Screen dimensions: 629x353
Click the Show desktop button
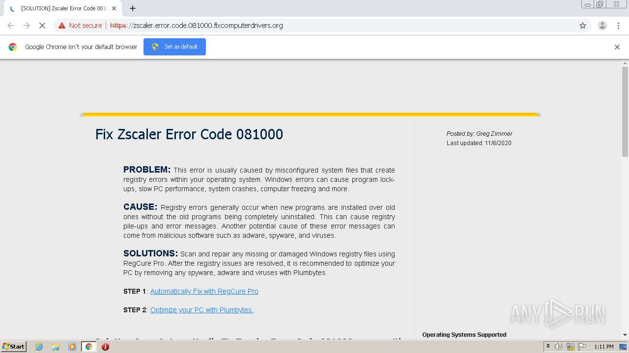click(x=624, y=347)
